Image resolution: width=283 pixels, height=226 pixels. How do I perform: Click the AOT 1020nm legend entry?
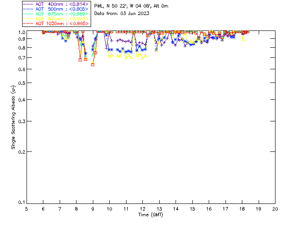56,23
